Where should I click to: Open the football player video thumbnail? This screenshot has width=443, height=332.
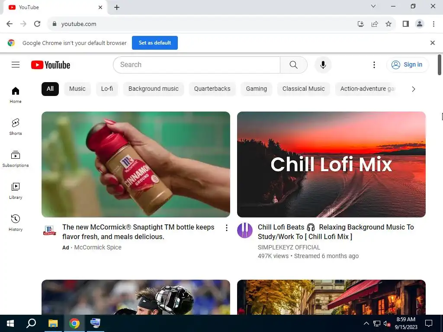(135, 297)
